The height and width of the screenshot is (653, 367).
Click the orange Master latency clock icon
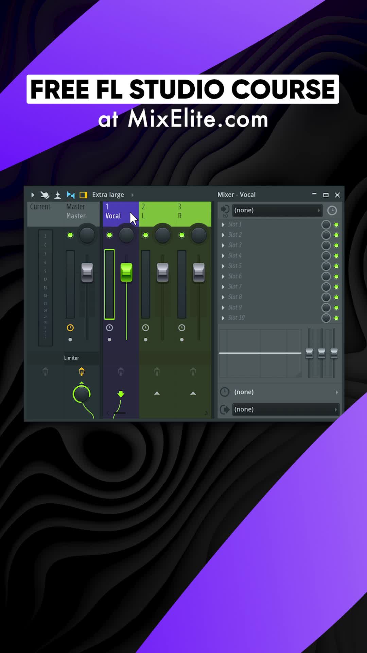tap(70, 328)
